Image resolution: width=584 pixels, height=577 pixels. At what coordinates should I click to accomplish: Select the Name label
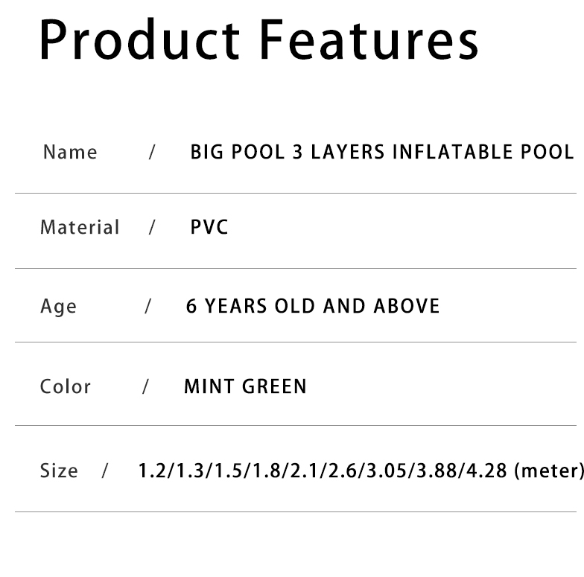pyautogui.click(x=70, y=152)
